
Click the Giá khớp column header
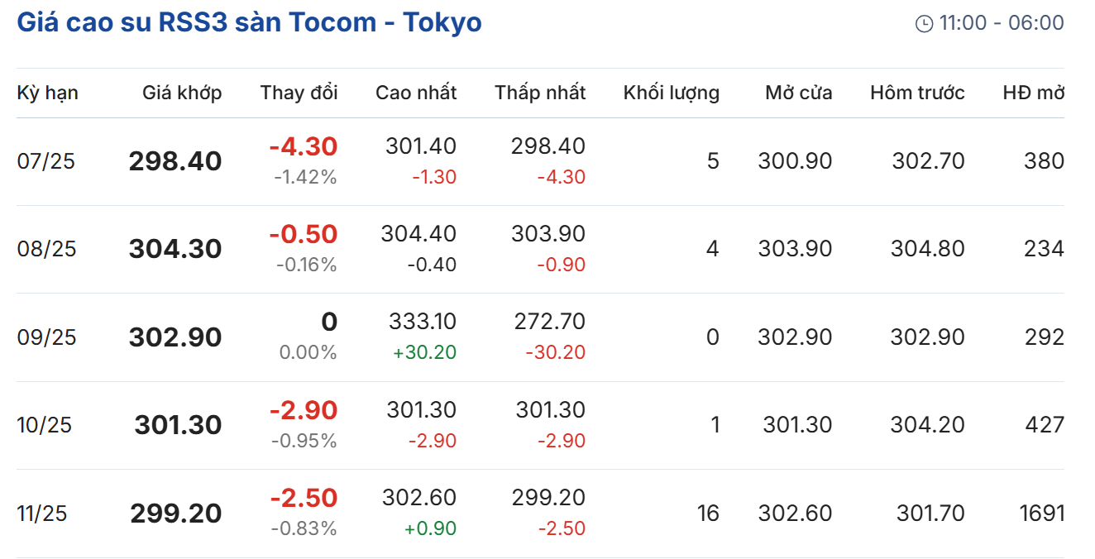182,93
